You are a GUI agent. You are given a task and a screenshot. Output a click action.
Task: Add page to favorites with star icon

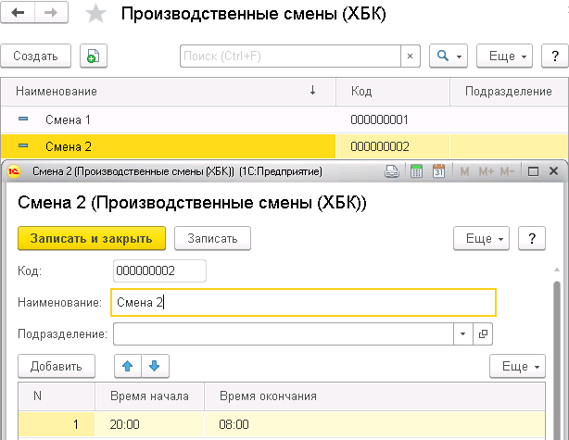[95, 15]
